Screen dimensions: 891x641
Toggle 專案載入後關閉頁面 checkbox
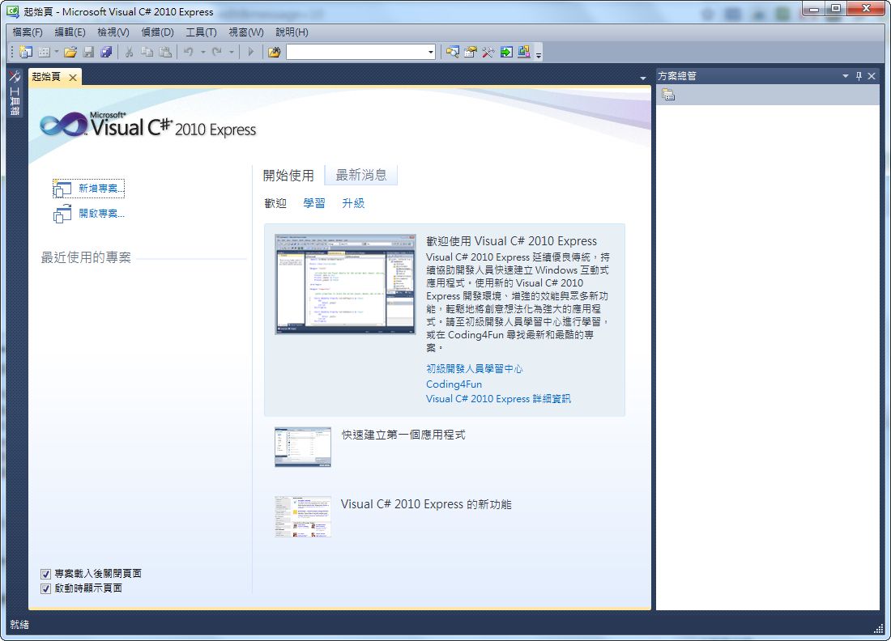(x=46, y=574)
